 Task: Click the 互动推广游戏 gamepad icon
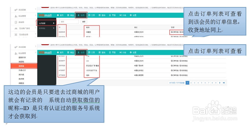point(16,29)
